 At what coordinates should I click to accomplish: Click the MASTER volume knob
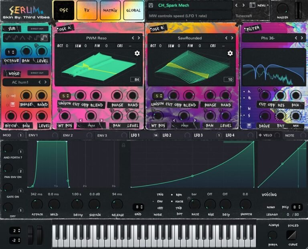tap(282, 9)
